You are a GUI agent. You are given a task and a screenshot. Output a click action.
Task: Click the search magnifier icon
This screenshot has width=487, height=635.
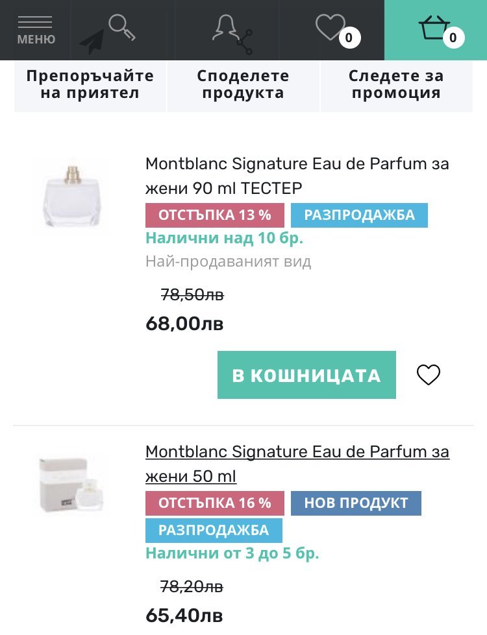point(121,27)
